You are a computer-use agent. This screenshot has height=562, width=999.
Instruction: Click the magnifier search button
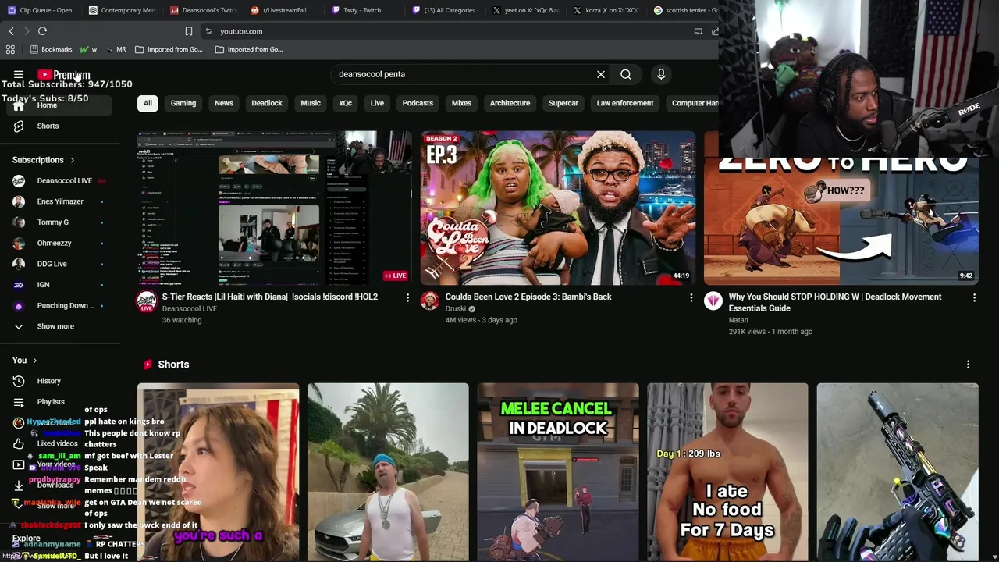pos(626,74)
